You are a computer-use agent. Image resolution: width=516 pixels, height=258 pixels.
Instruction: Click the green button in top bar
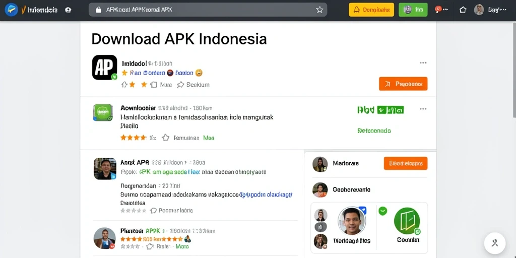[413, 10]
